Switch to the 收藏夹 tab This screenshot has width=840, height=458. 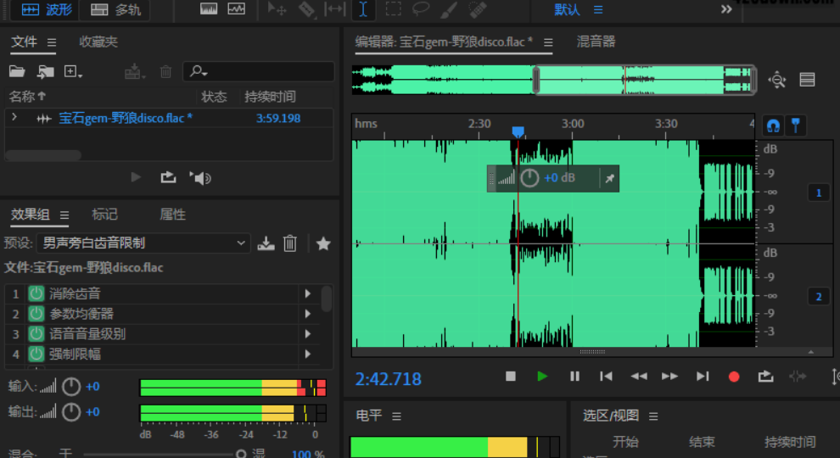pos(98,42)
